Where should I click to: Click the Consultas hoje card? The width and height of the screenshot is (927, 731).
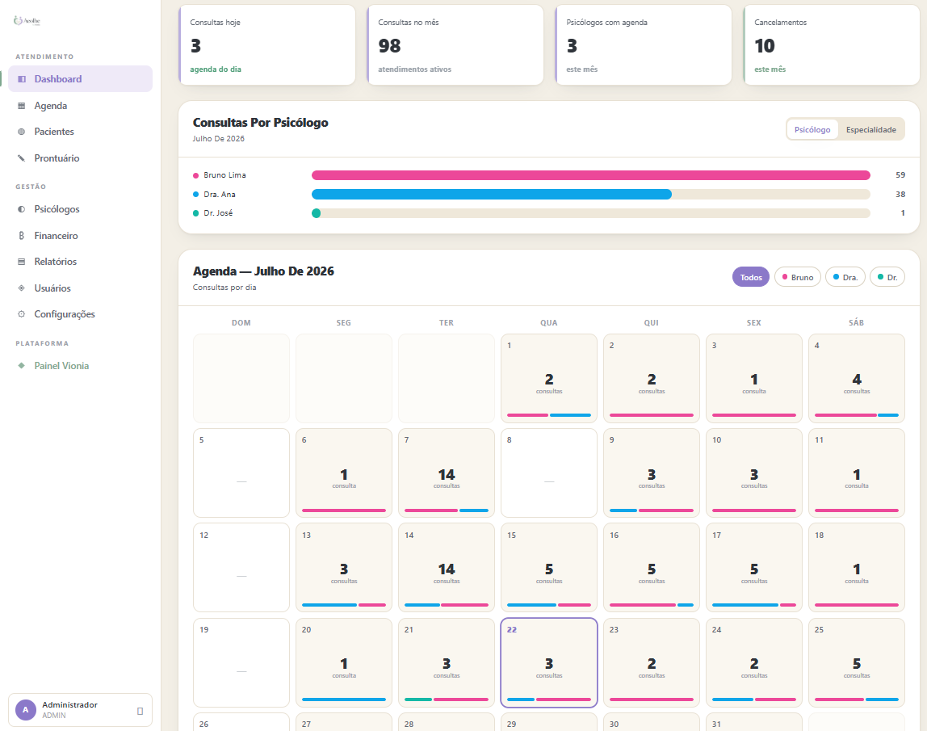pos(267,45)
